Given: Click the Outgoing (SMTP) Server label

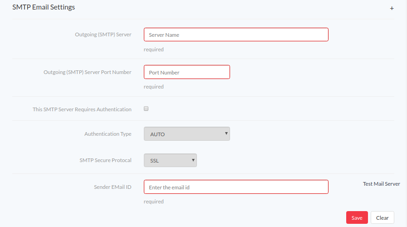Looking at the screenshot, I should coord(103,35).
